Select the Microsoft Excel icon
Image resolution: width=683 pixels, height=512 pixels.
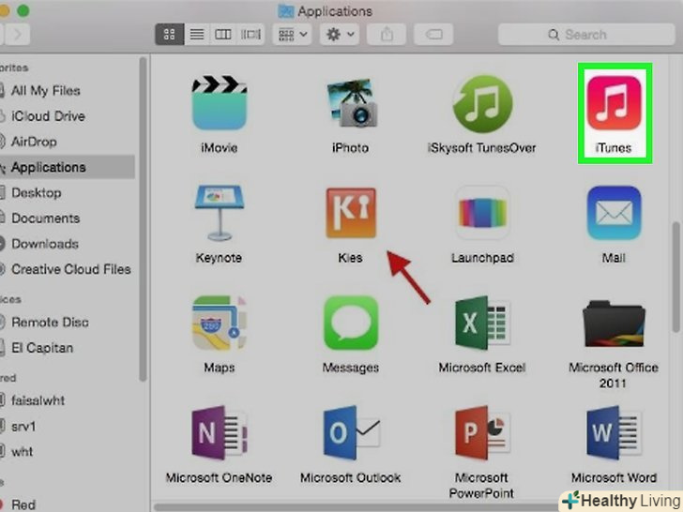coord(482,323)
